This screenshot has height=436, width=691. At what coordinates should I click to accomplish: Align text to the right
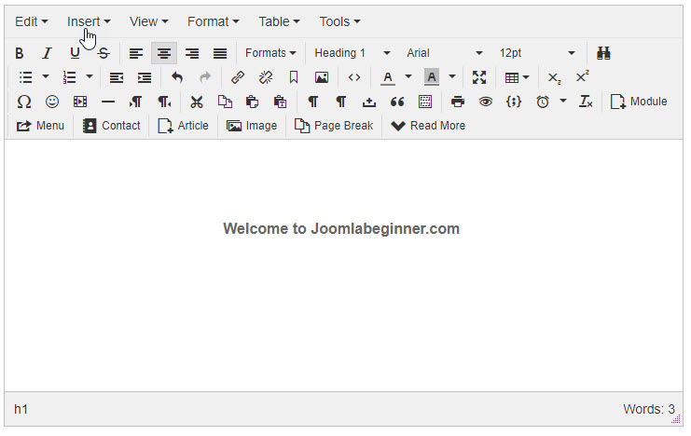192,53
